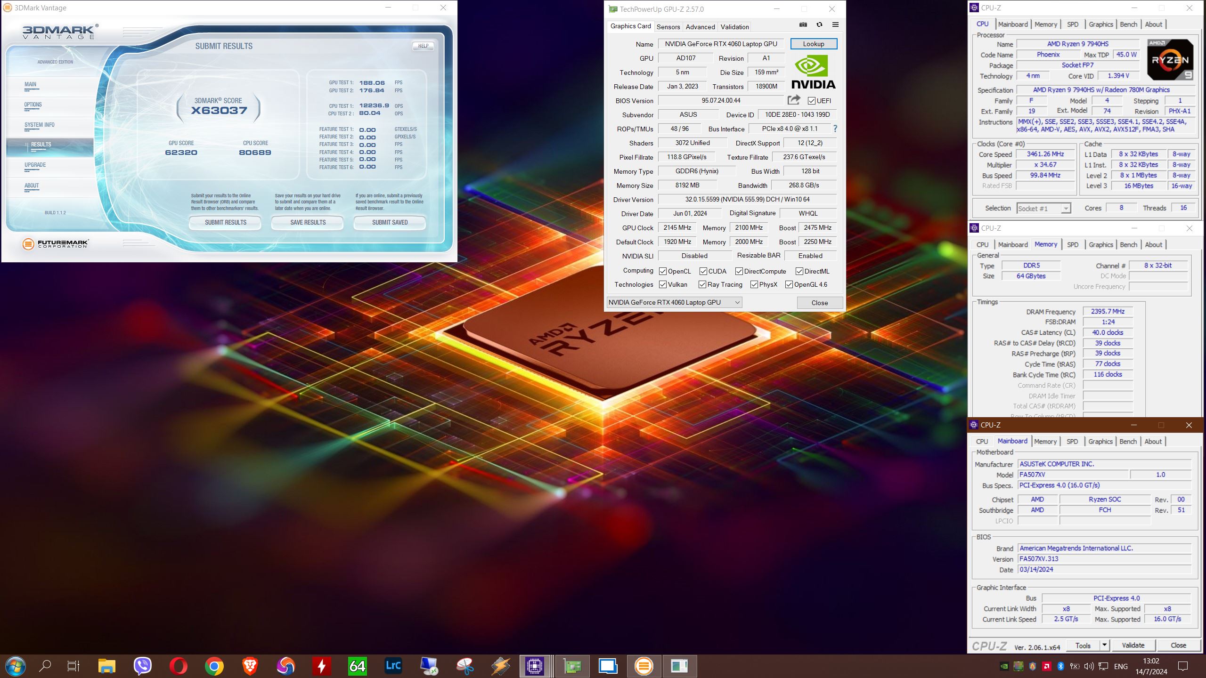Click the HELP button in 3DMark Vantage
This screenshot has height=678, width=1206.
point(423,46)
